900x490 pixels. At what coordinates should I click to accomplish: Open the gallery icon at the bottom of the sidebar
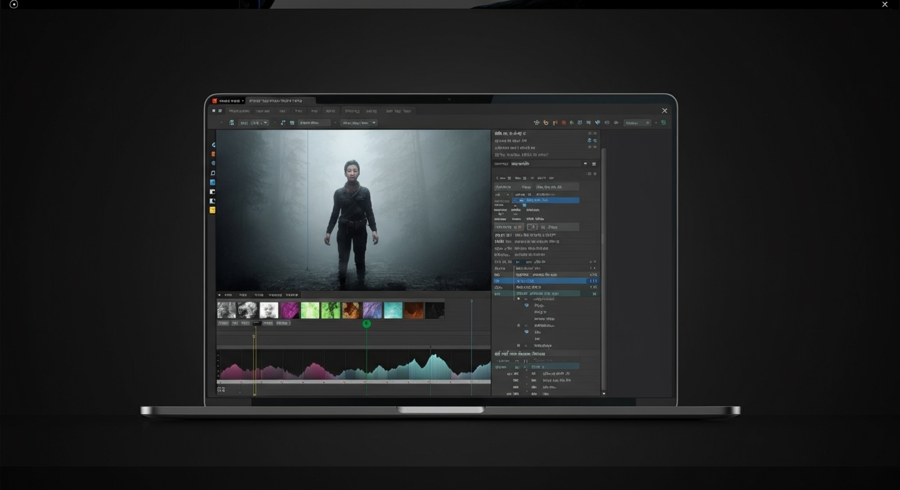pyautogui.click(x=213, y=210)
